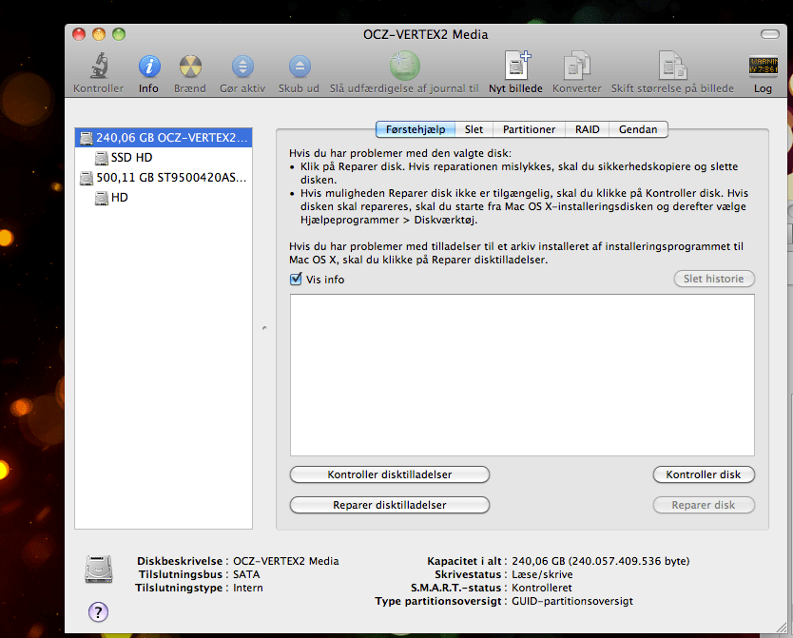Open the Gendan tab

pos(638,129)
